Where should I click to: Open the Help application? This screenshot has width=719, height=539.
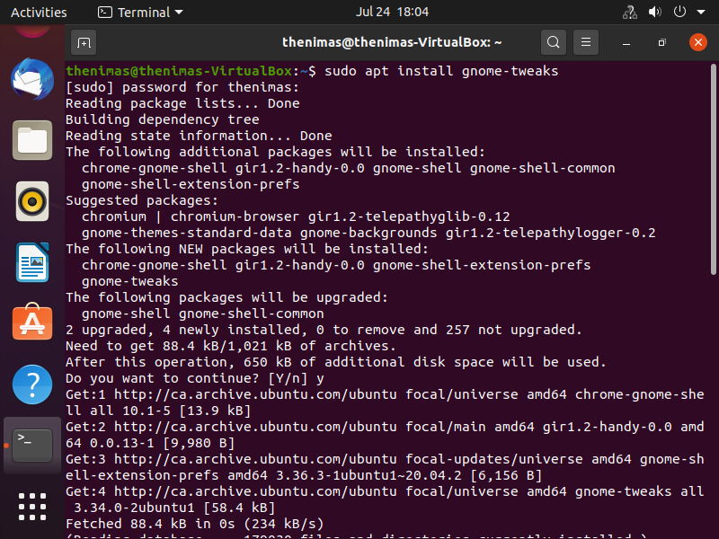tap(32, 384)
